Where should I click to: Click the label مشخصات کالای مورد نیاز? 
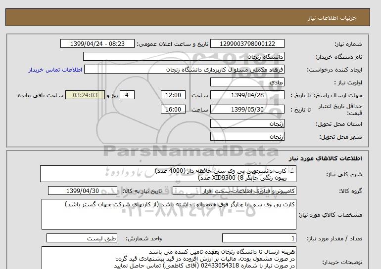(x=331, y=215)
